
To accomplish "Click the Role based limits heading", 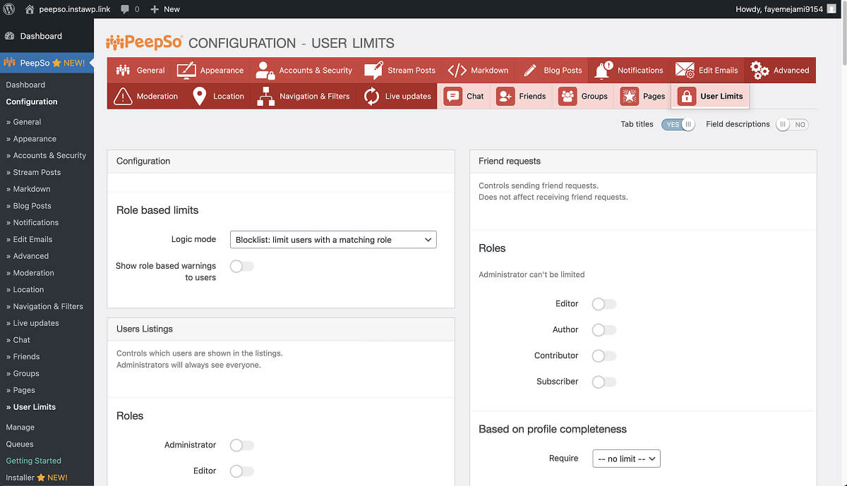I will pos(157,210).
